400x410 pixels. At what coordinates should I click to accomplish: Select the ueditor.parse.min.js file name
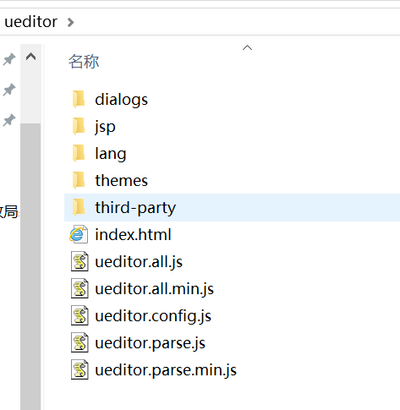pyautogui.click(x=166, y=370)
